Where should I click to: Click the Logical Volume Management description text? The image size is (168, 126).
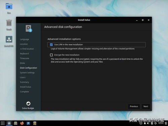click(93, 49)
